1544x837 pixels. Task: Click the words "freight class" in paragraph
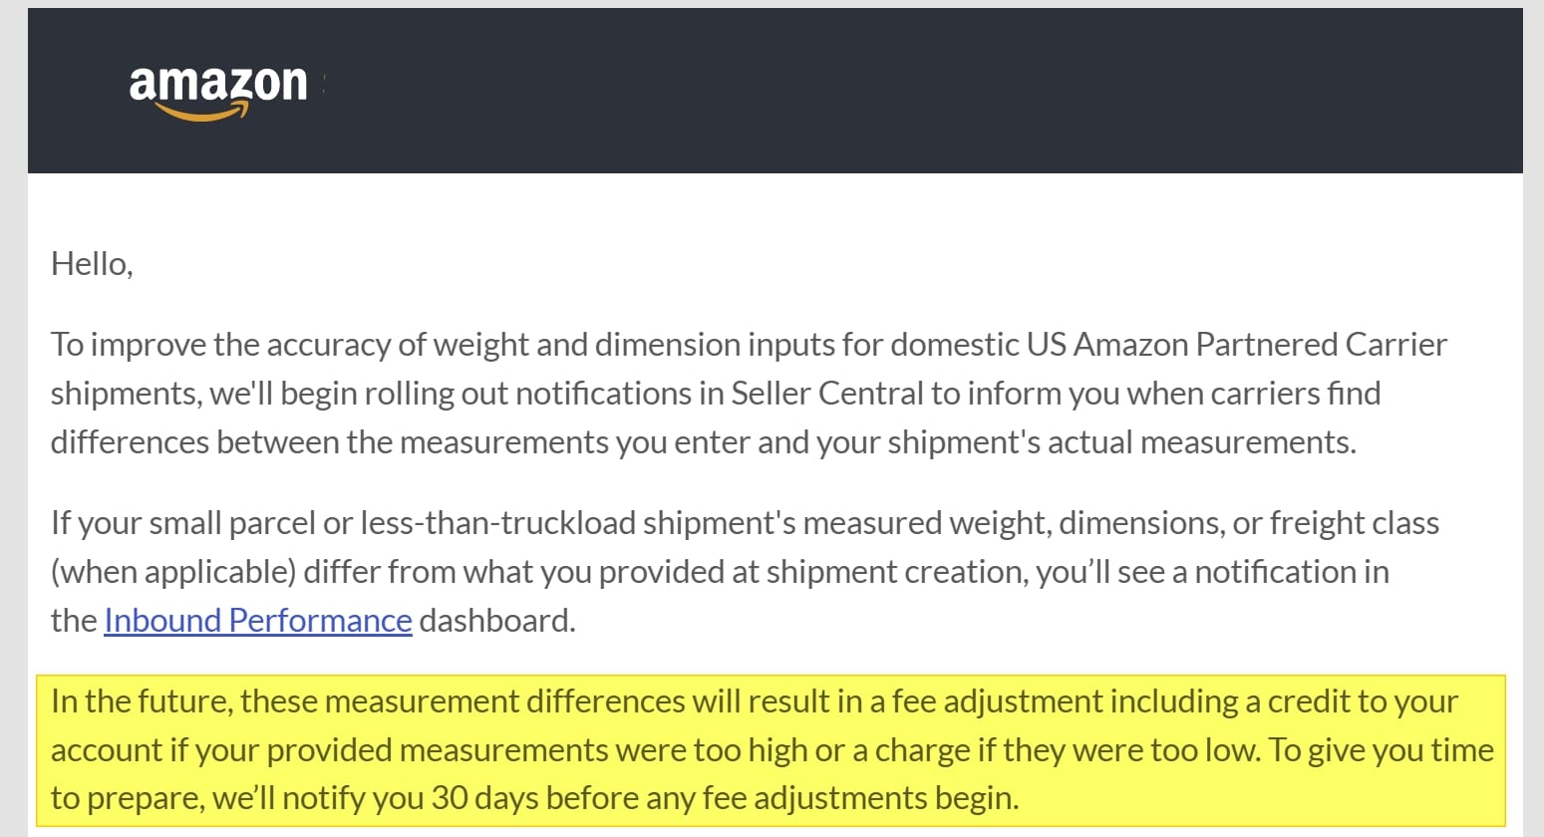click(x=1354, y=523)
